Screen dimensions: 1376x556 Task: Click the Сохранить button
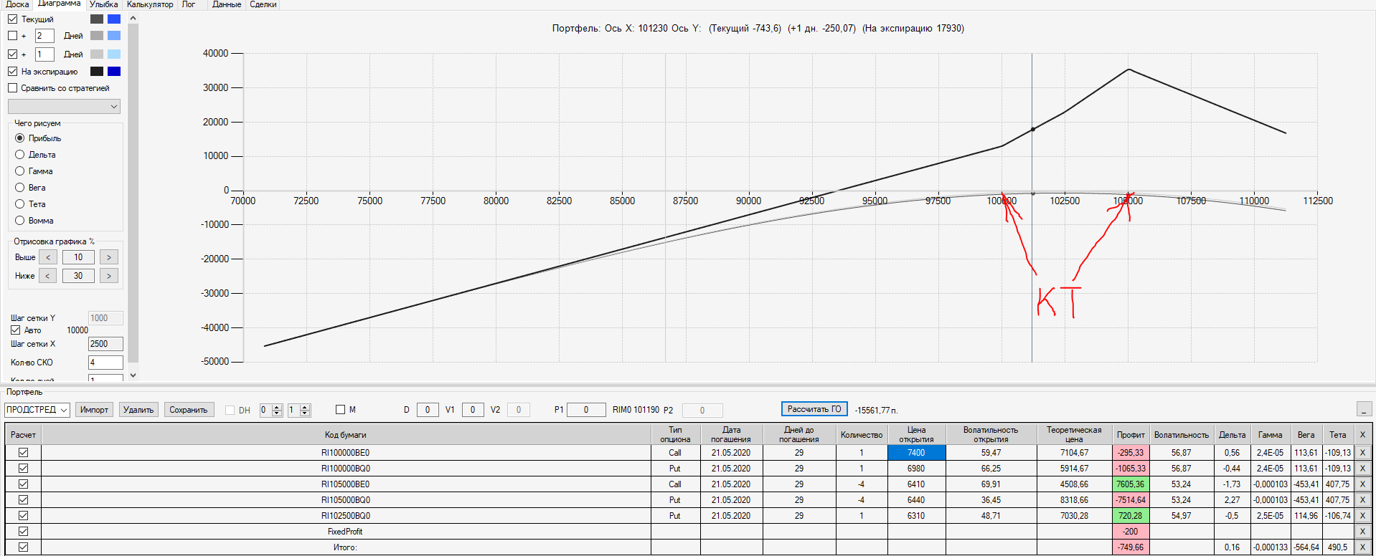(189, 410)
